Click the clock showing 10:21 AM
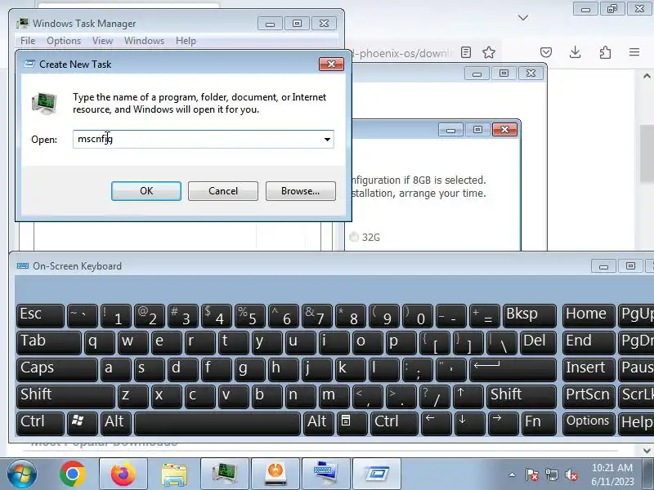The height and width of the screenshot is (490, 654). point(612,467)
